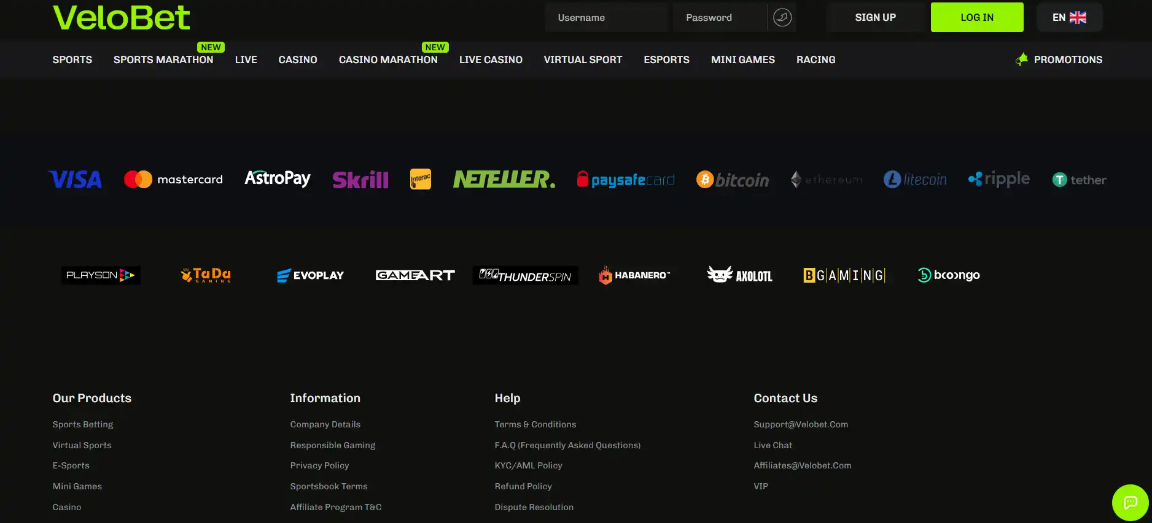Image resolution: width=1152 pixels, height=523 pixels.
Task: Click the Interac payment logo
Action: (x=421, y=179)
